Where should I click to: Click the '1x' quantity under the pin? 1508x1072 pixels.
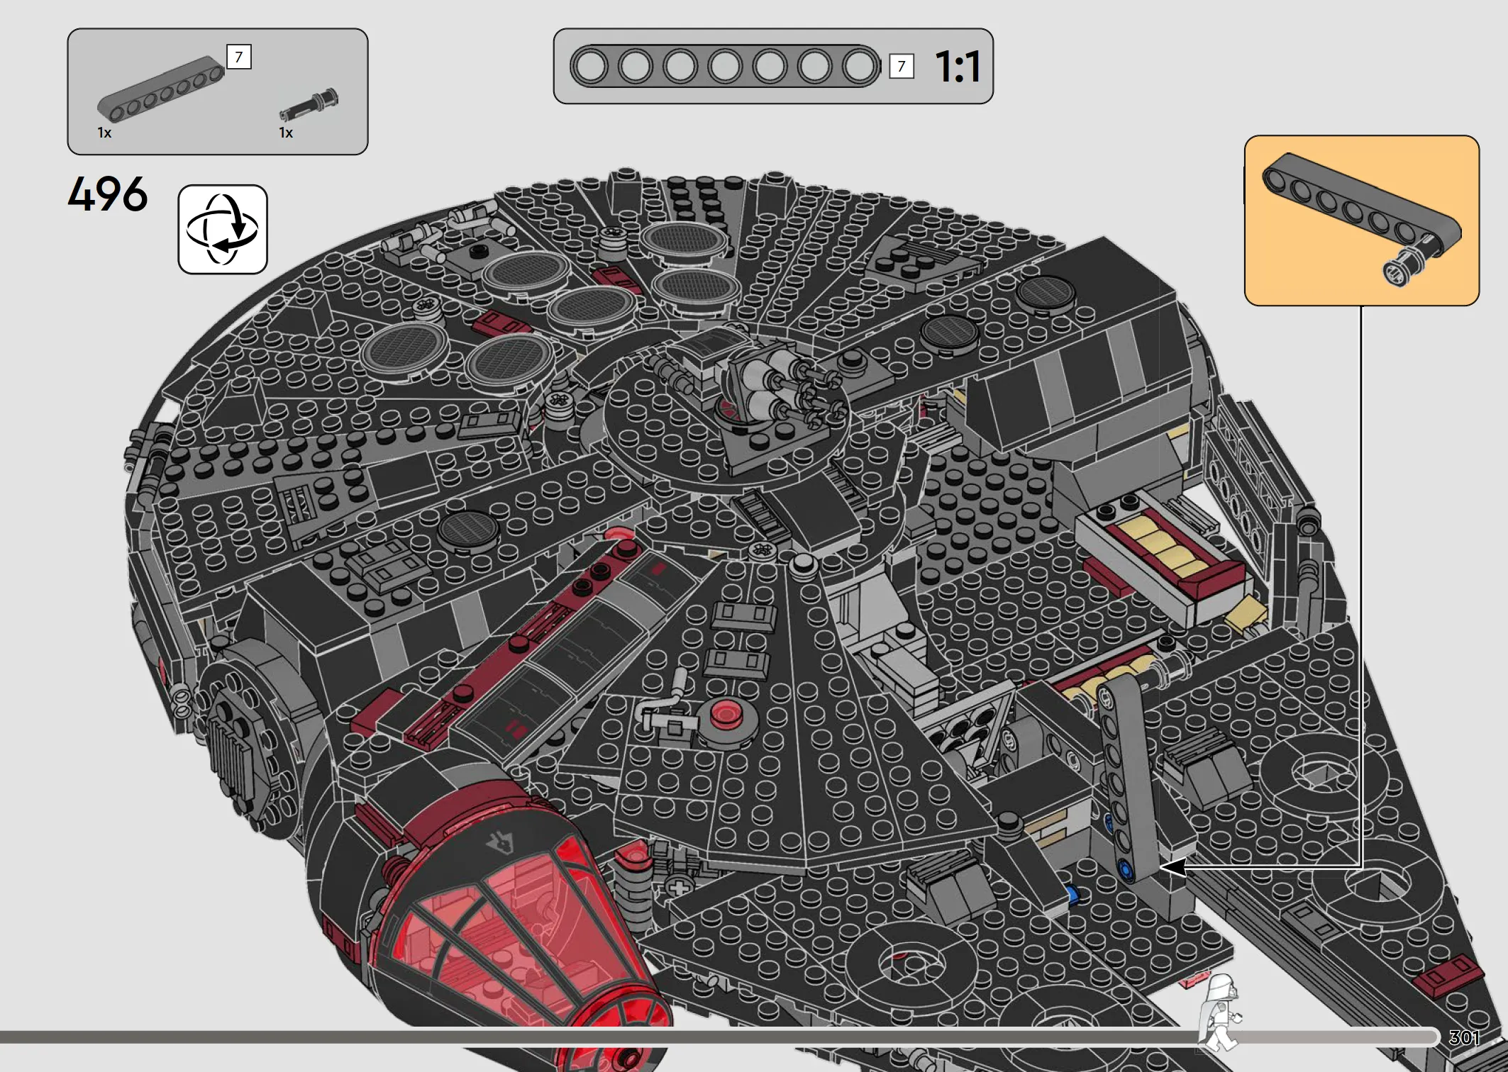point(286,133)
